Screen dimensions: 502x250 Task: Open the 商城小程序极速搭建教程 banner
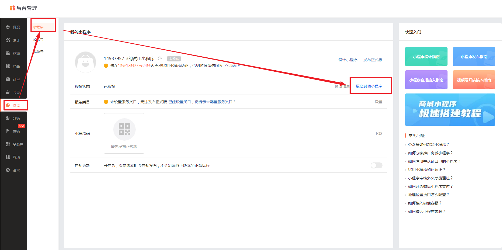450,110
